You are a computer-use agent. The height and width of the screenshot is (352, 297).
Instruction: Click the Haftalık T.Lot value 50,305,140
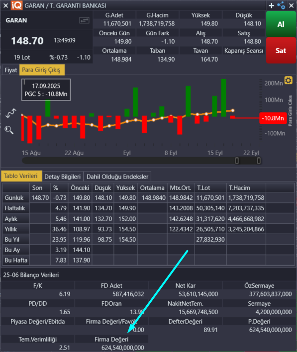tap(210, 208)
